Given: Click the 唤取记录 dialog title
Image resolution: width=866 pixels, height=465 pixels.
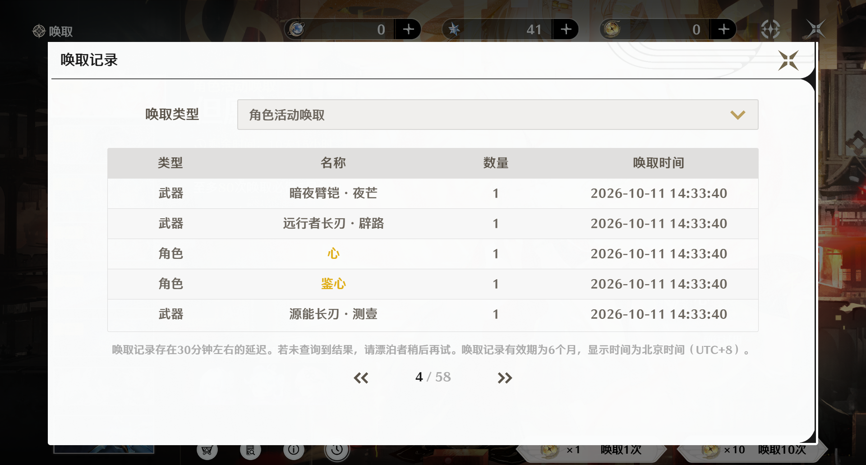Looking at the screenshot, I should click(x=89, y=60).
